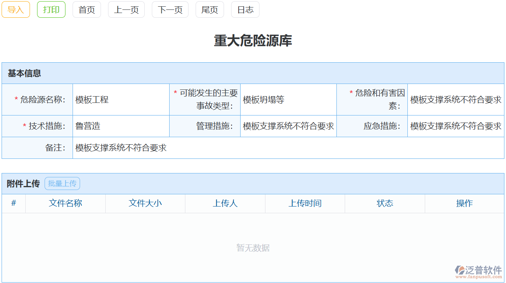This screenshot has width=506, height=283.
Task: Click the 上传时间 column header
Action: [304, 203]
